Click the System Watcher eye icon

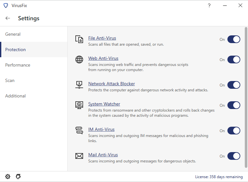coord(79,105)
